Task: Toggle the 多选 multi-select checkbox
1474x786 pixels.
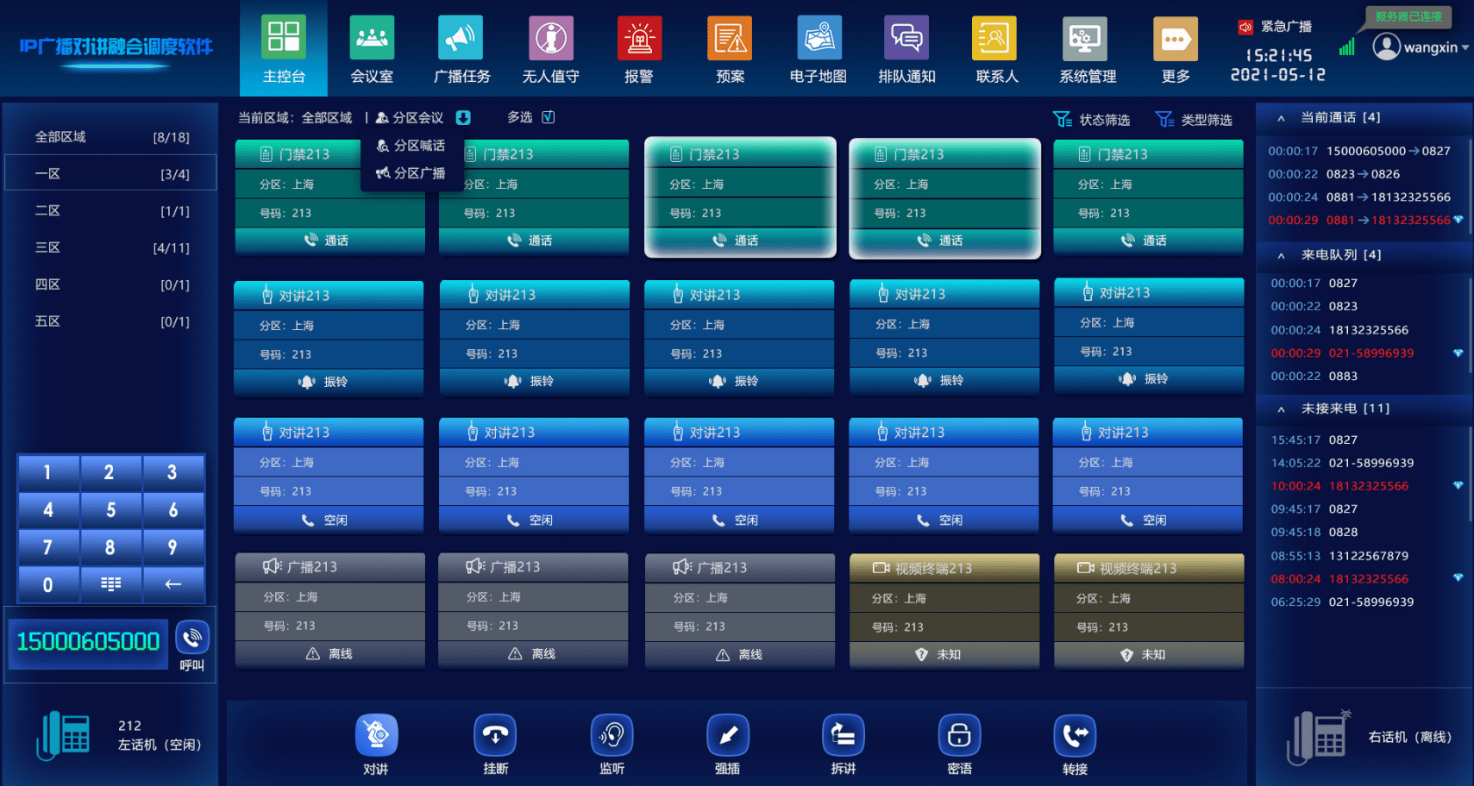Action: (x=549, y=117)
